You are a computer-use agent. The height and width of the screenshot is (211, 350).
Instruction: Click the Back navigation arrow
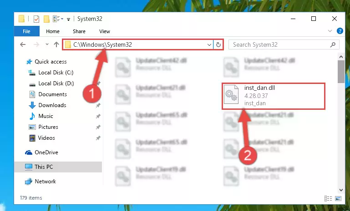23,44
